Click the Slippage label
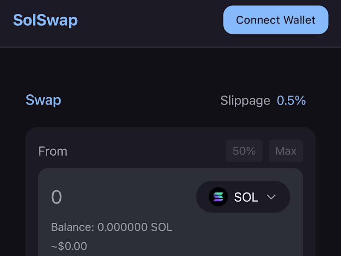Screen dimensions: 341x256 (x=245, y=100)
